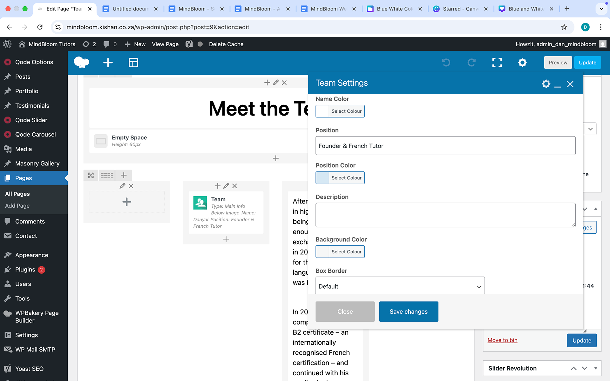Go to Testimonials menu item
The height and width of the screenshot is (381, 610).
pyautogui.click(x=32, y=106)
